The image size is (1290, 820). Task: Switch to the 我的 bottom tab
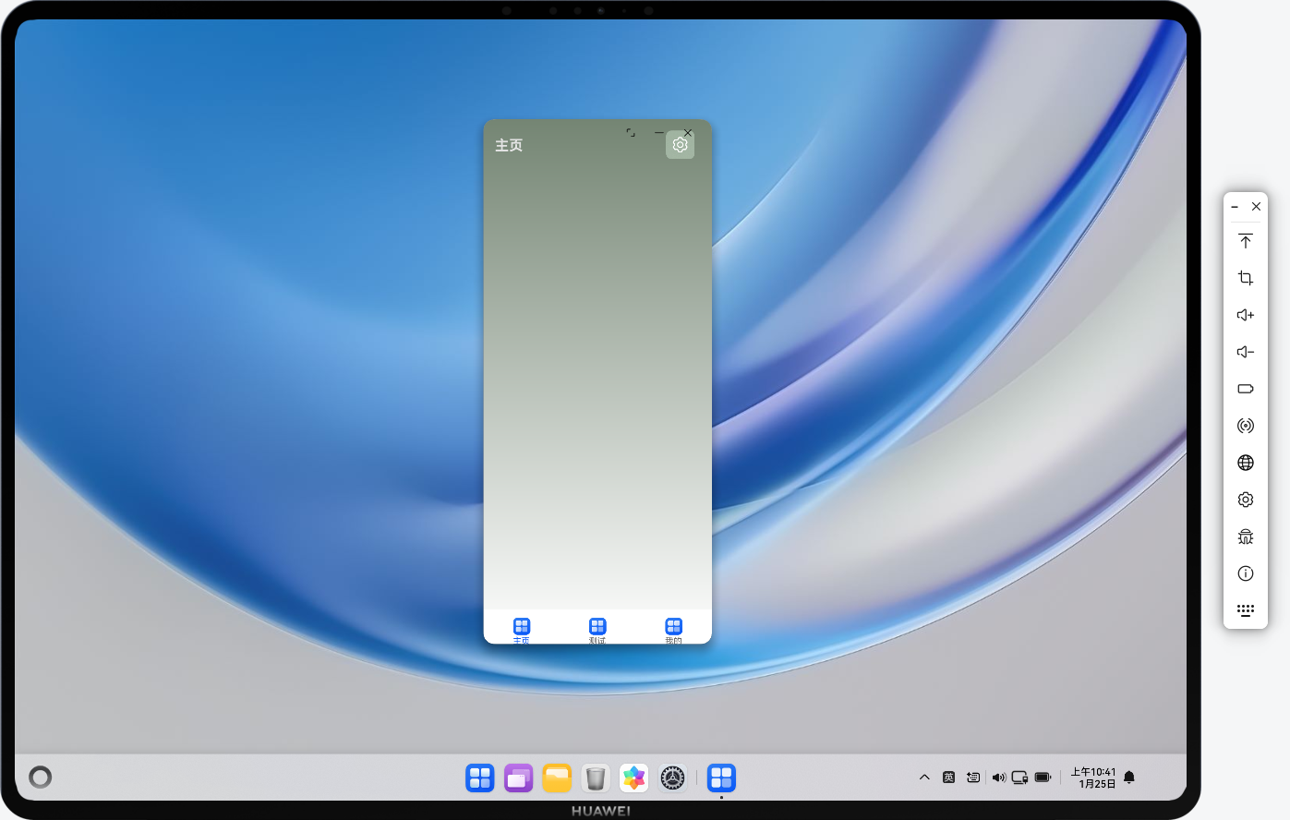(x=673, y=630)
